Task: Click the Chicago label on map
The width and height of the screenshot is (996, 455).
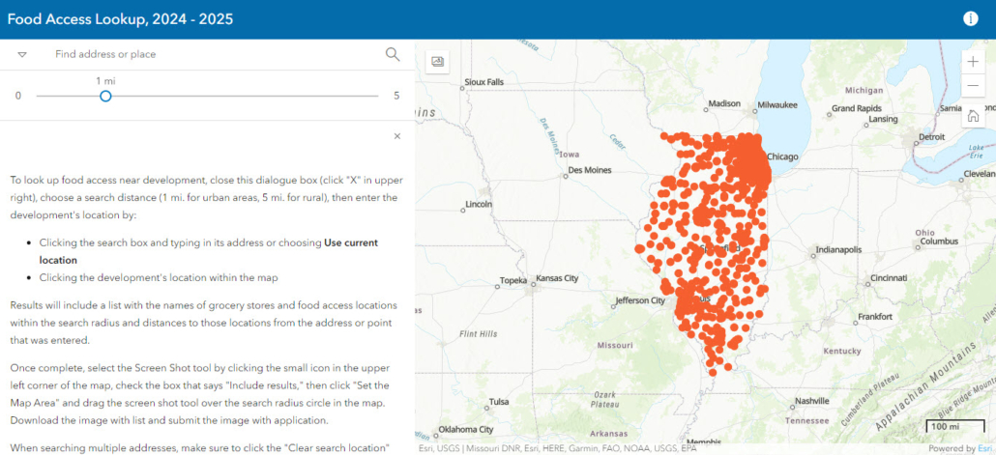Action: pyautogui.click(x=782, y=156)
